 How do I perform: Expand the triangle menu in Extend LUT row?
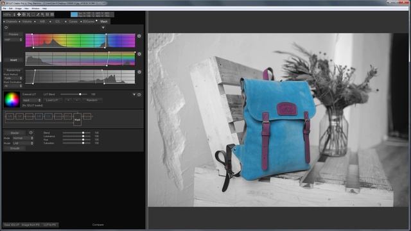click(x=134, y=94)
